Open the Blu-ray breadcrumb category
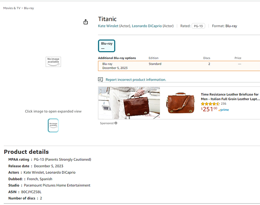 click(29, 8)
